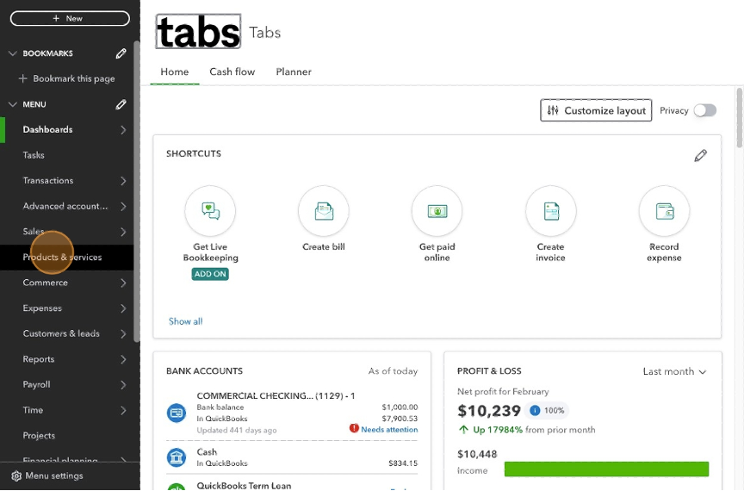Open the Planner tab
Image resolution: width=744 pixels, height=491 pixels.
click(294, 71)
